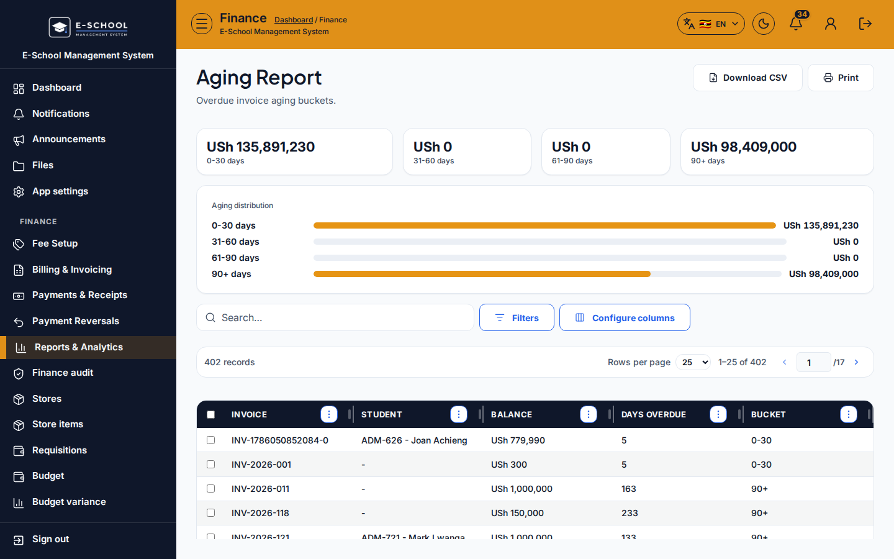The width and height of the screenshot is (894, 559).
Task: Open Payments & Receipts menu item
Action: [88, 295]
